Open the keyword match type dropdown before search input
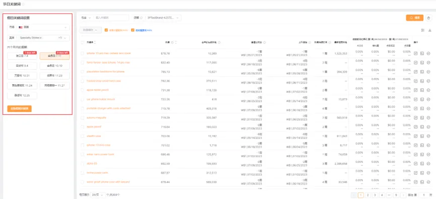Image resolution: width=436 pixels, height=199 pixels. click(x=86, y=18)
